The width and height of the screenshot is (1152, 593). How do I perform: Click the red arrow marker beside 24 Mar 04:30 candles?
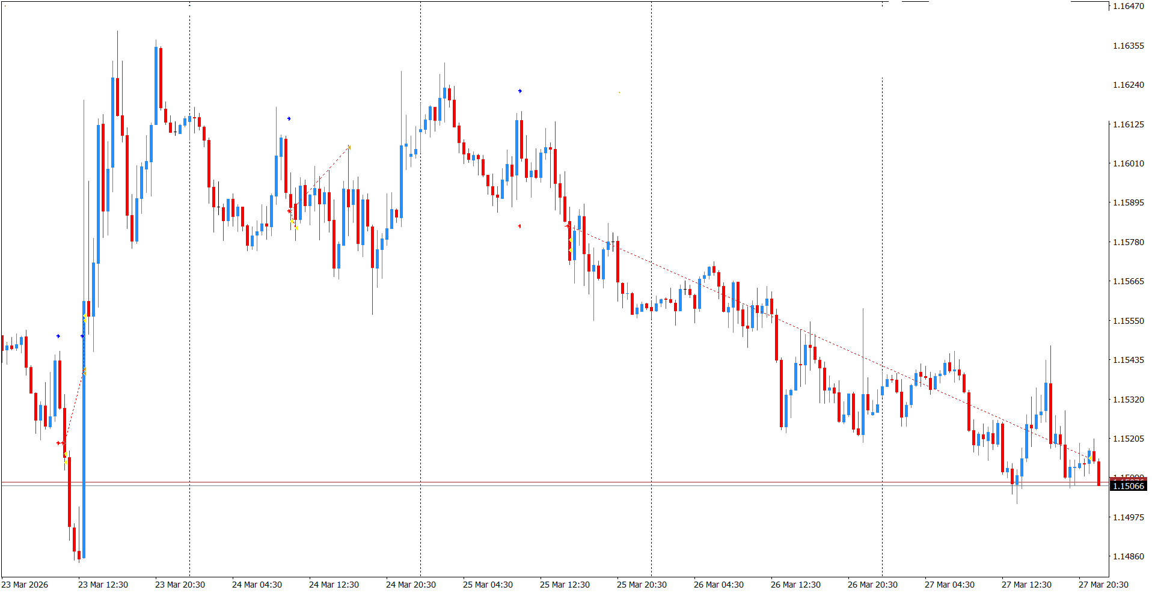click(x=289, y=211)
